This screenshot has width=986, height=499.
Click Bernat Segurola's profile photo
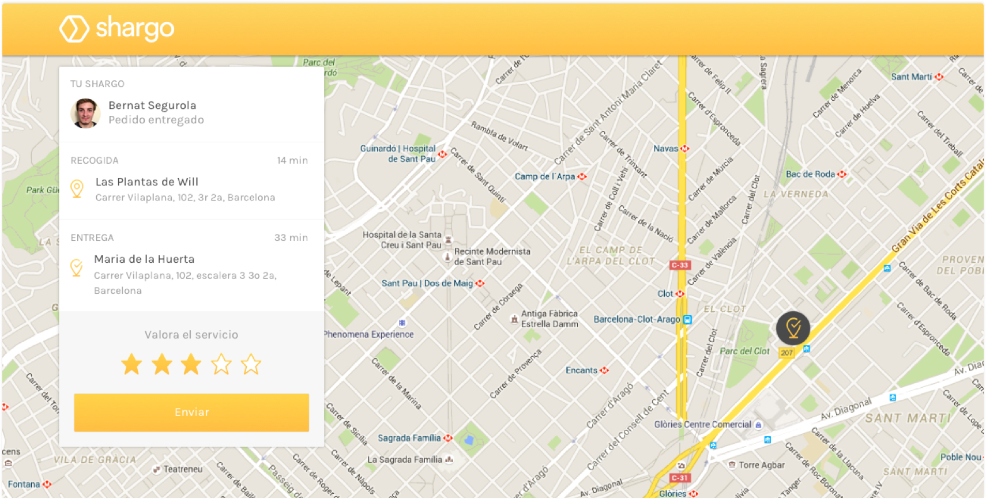(x=85, y=113)
